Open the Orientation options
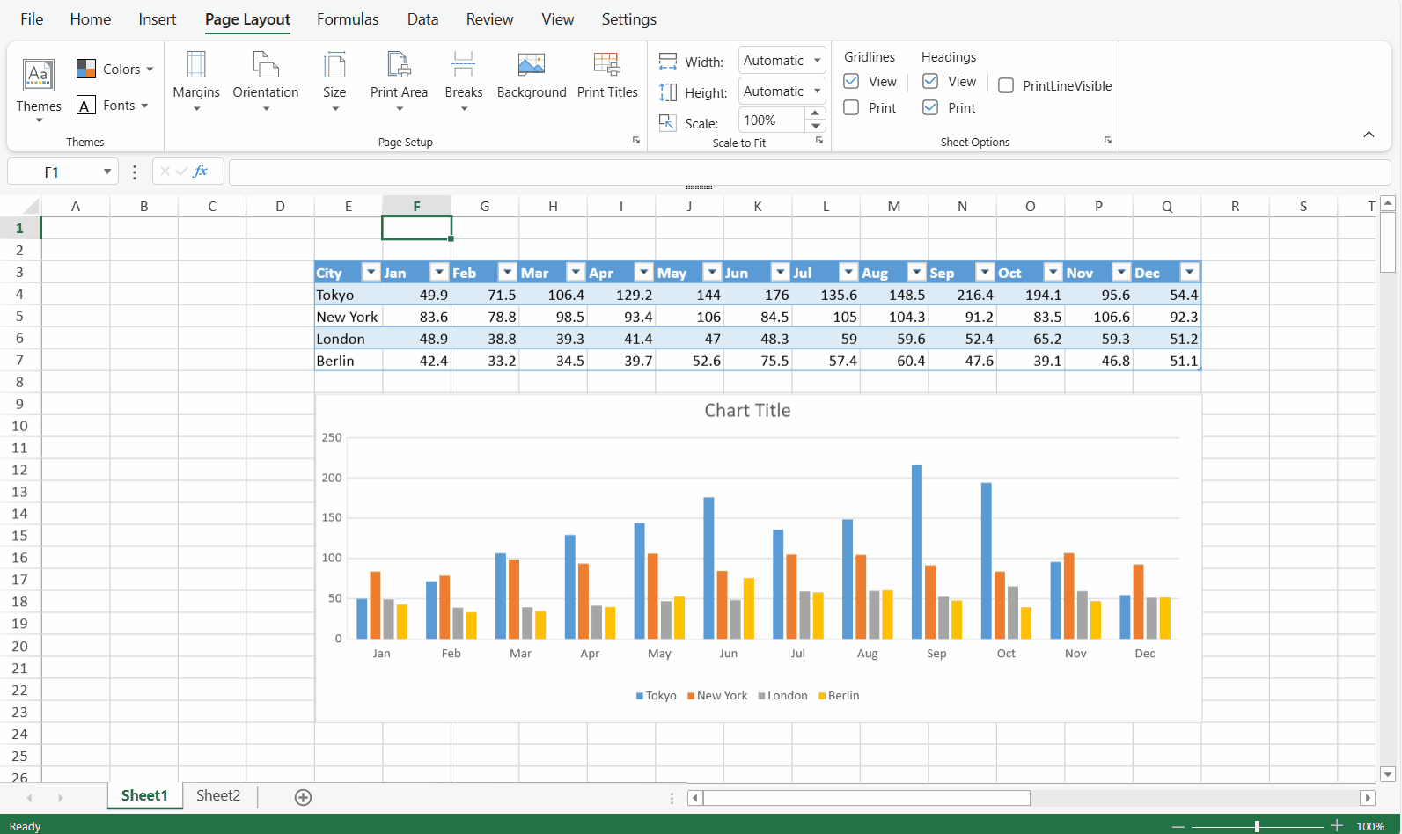The image size is (1402, 834). pyautogui.click(x=265, y=66)
